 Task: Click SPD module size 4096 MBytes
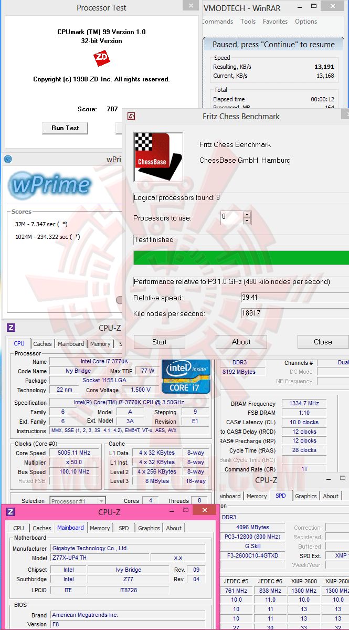click(x=253, y=527)
